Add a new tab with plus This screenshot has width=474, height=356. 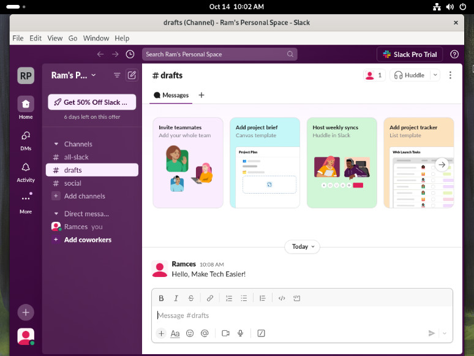tap(201, 95)
